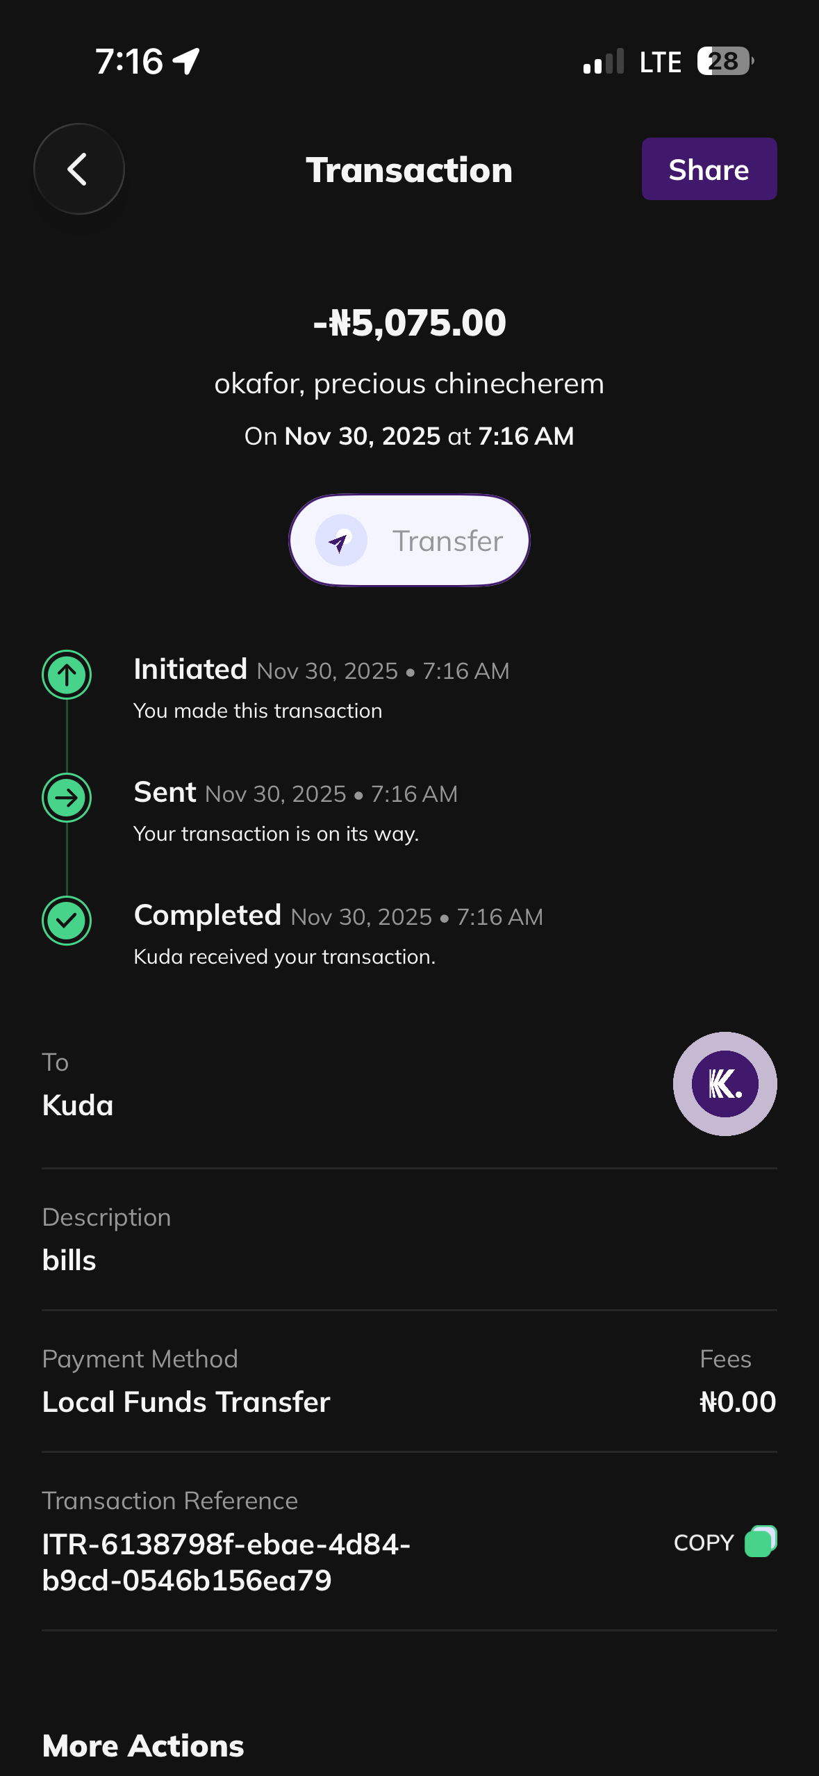Tap the transaction reference ID text
Screen dimensions: 819x1776
pyautogui.click(x=226, y=1562)
